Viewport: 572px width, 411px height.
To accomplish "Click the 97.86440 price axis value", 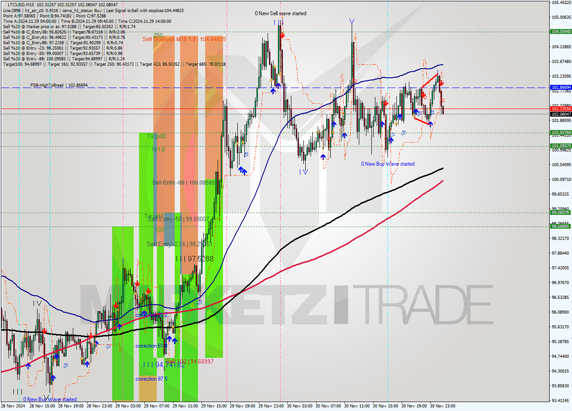I will 561,253.
